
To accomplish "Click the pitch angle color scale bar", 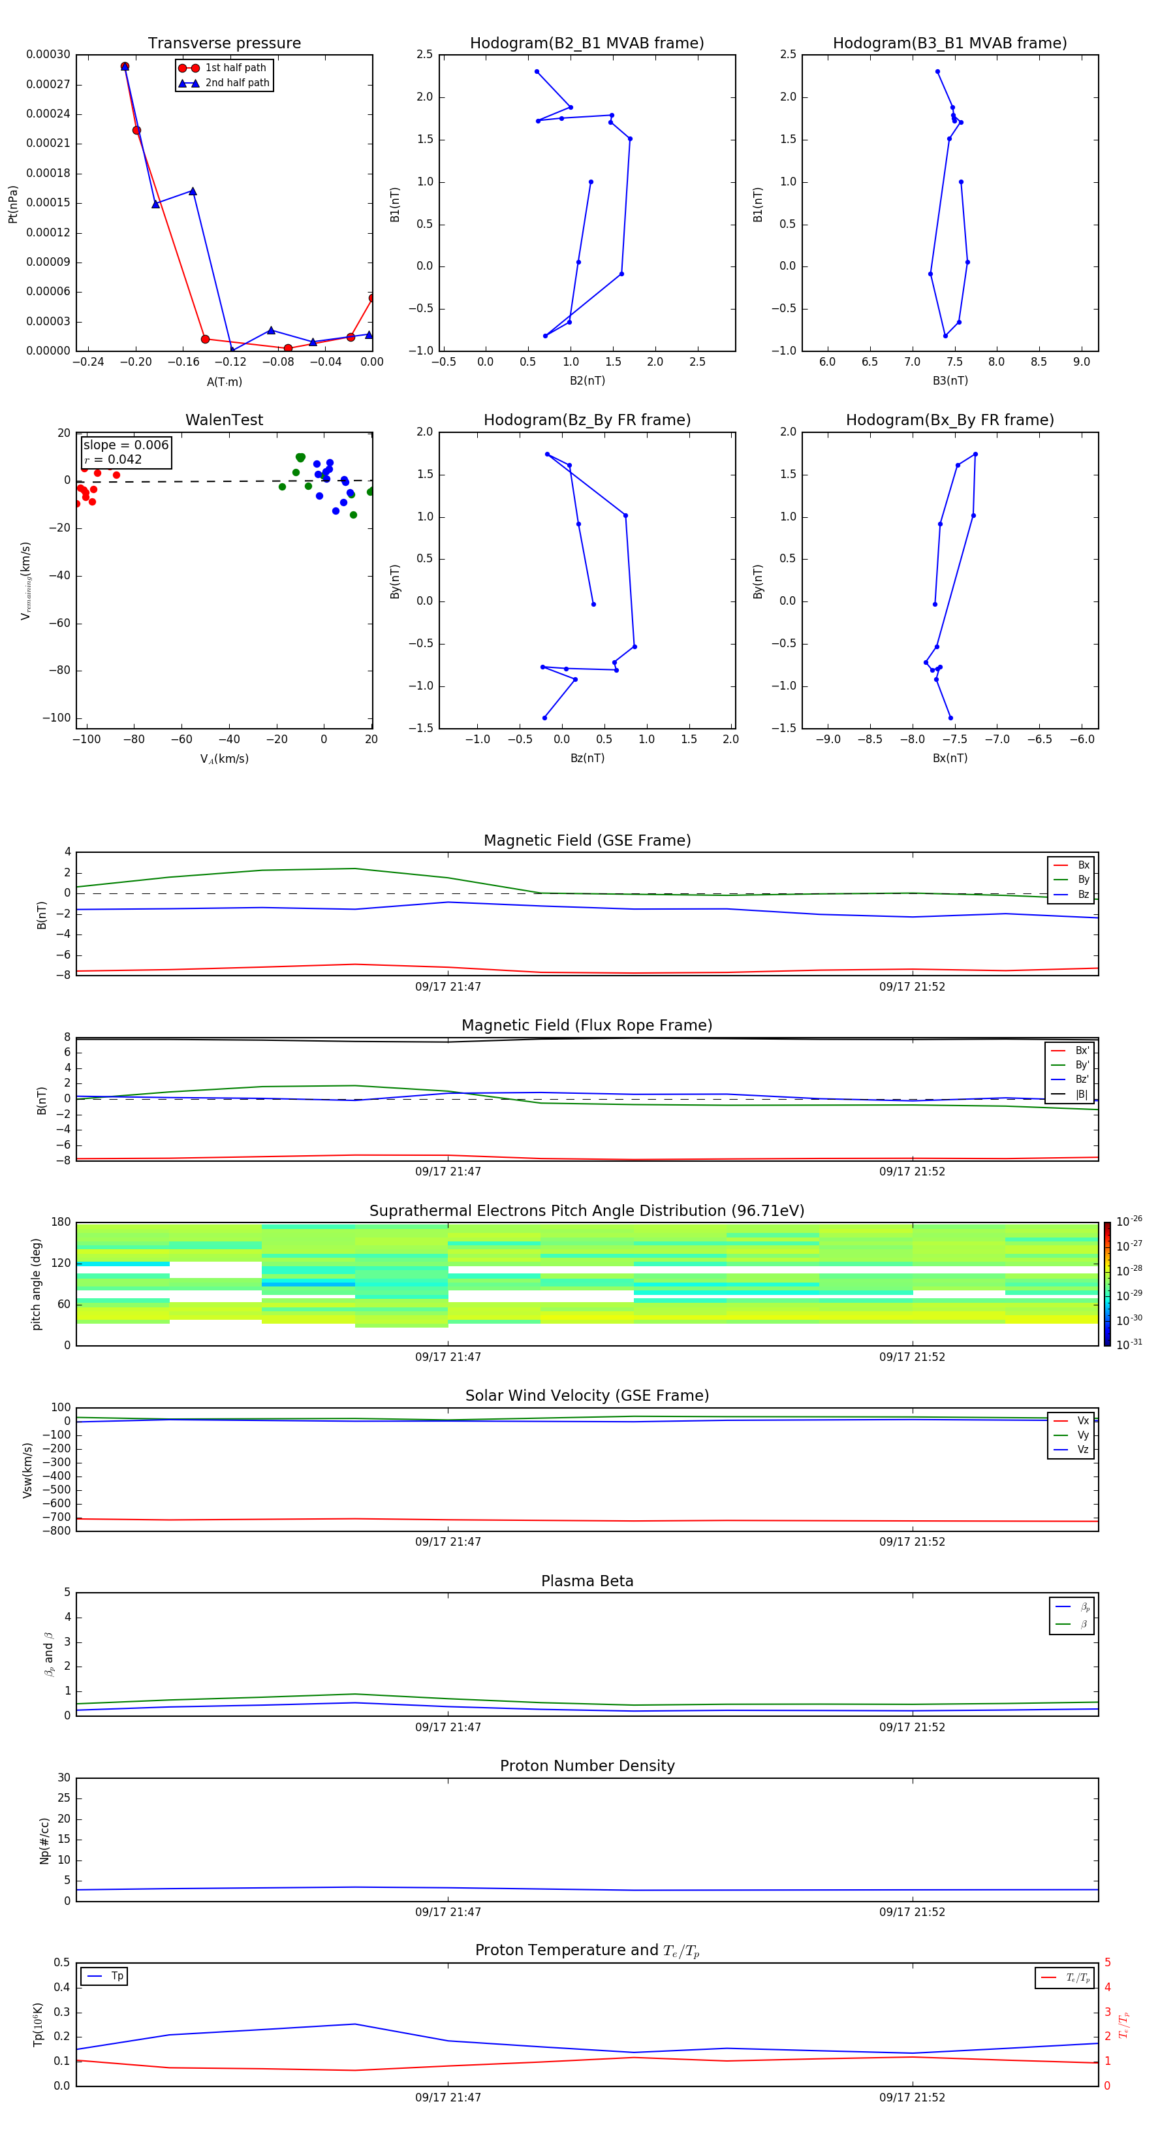I will (1107, 1284).
